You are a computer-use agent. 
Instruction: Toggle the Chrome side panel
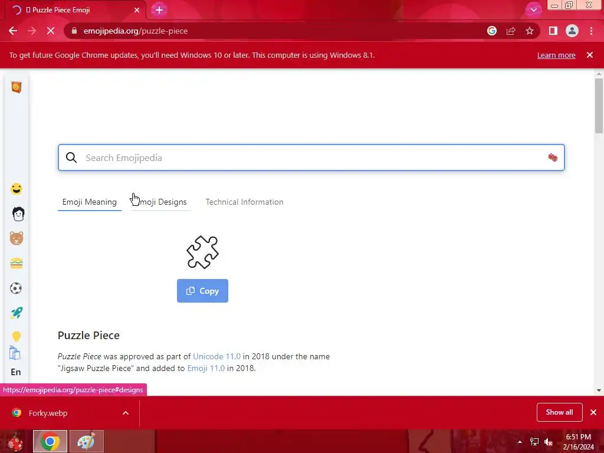tap(553, 31)
